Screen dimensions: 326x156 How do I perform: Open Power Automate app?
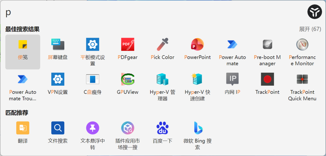(x=232, y=52)
